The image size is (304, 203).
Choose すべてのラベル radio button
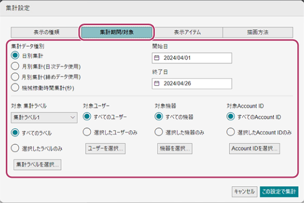[x=15, y=133]
